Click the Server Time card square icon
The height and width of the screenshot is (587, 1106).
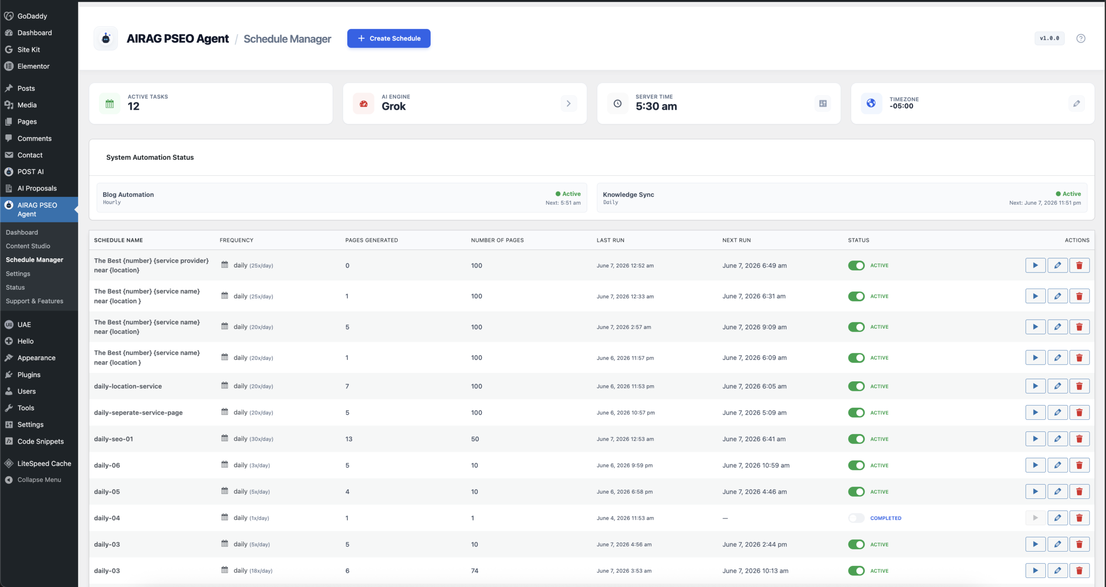tap(823, 104)
